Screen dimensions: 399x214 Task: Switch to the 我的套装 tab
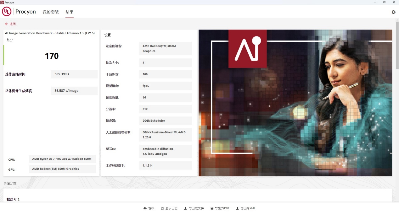(x=50, y=12)
